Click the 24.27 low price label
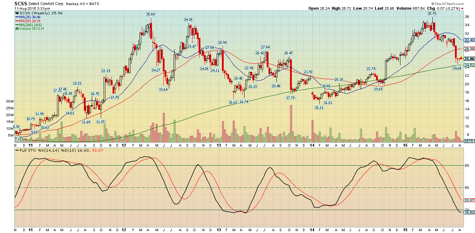The width and height of the screenshot is (475, 233). tap(156, 70)
